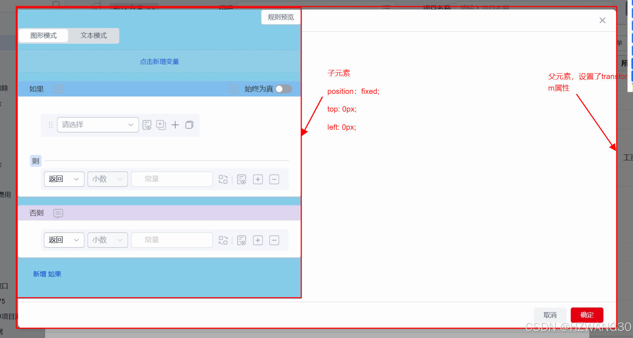633x338 pixels.
Task: Toggle the 始终为真 switch
Action: click(284, 89)
